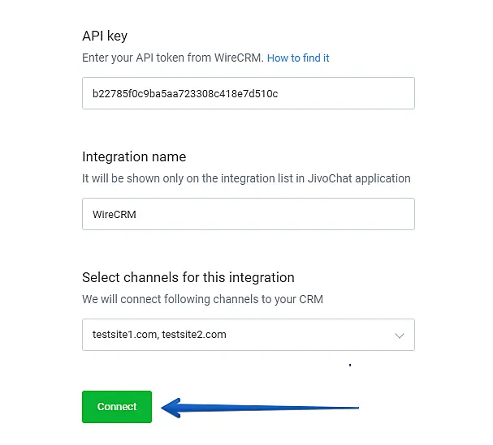Expand the channels dropdown chevron arrow
493x445 pixels.
coord(399,335)
